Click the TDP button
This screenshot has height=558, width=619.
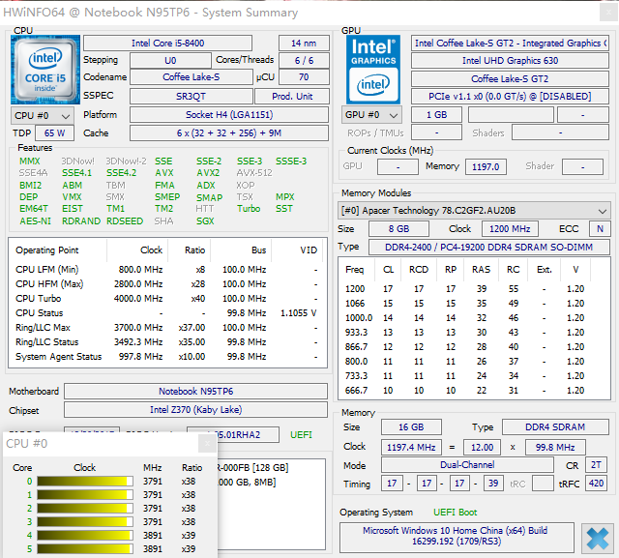coord(20,132)
